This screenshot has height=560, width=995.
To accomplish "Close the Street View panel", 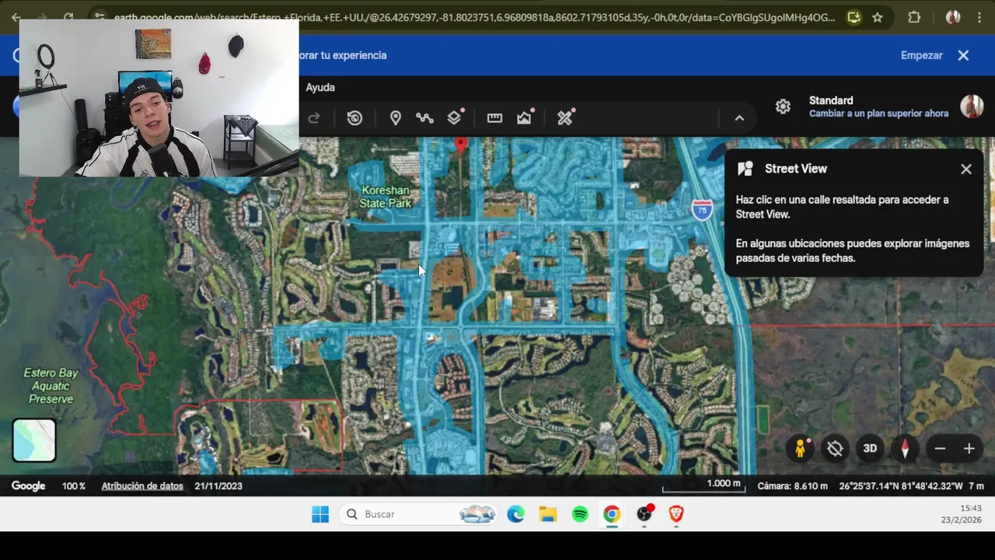I will click(966, 169).
